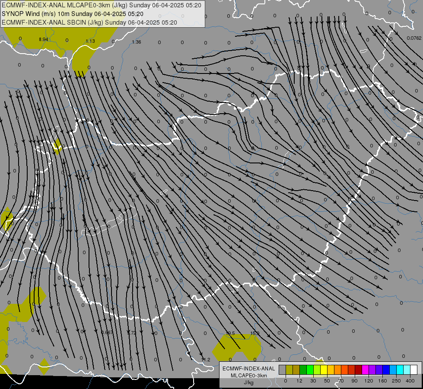The height and width of the screenshot is (389, 423).
Task: Select the orange-red swatch right of the 70 tick
Action: [344, 370]
